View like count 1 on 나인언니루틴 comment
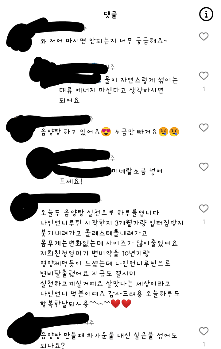The image size is (221, 349). 204,221
